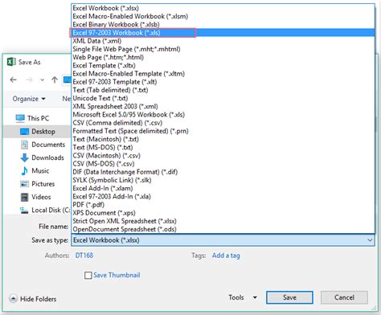
Task: Pick DIF (Data Interchange Format)
Action: [x=223, y=172]
